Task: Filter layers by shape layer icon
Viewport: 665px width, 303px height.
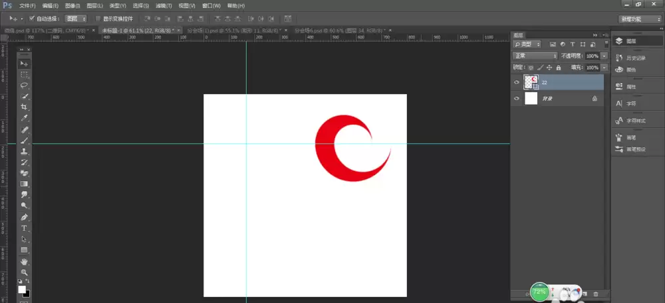Action: click(x=583, y=44)
